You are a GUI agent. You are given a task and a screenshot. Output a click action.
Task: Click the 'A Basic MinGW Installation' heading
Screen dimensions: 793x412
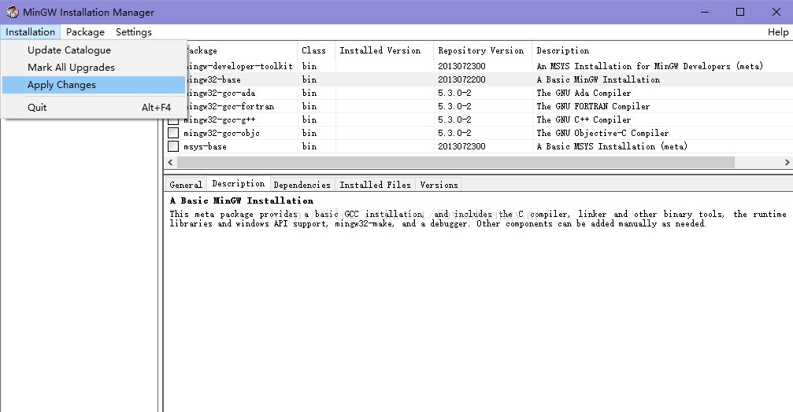coord(241,200)
